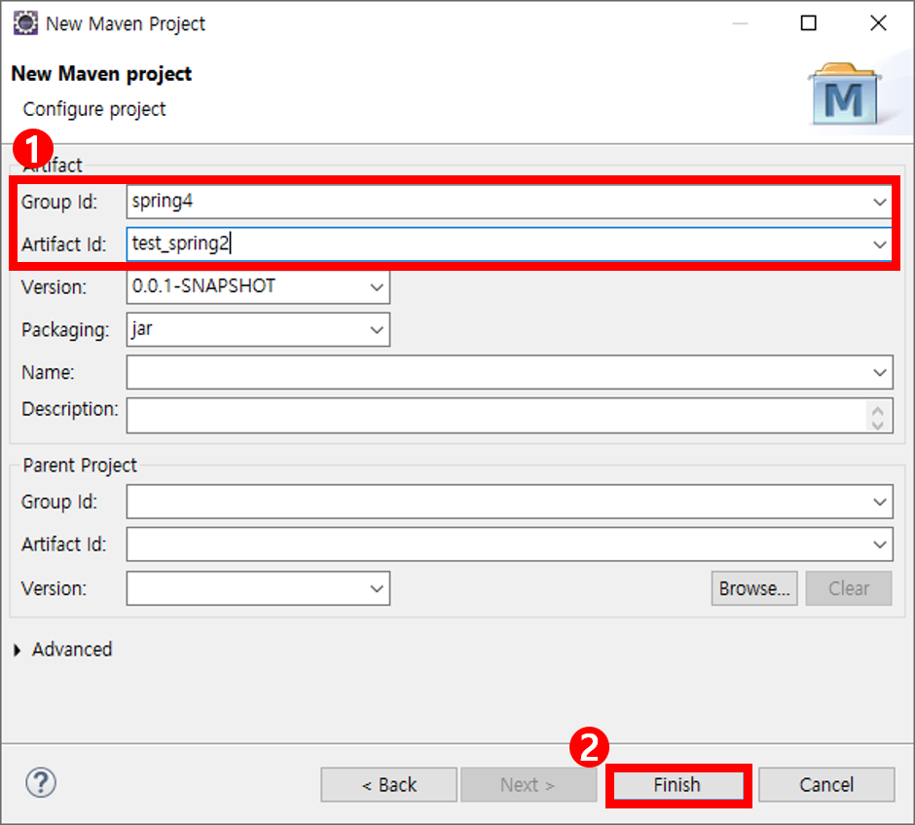Maximize the New Maven Project window

coord(808,23)
